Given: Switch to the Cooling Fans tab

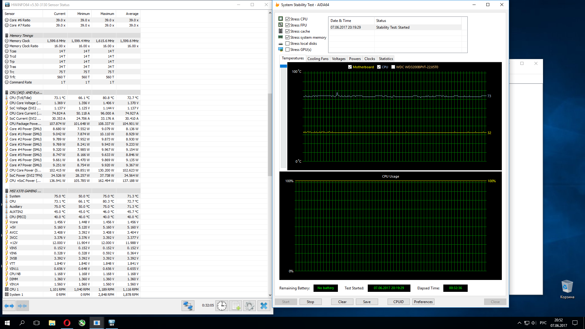Looking at the screenshot, I should pyautogui.click(x=318, y=59).
